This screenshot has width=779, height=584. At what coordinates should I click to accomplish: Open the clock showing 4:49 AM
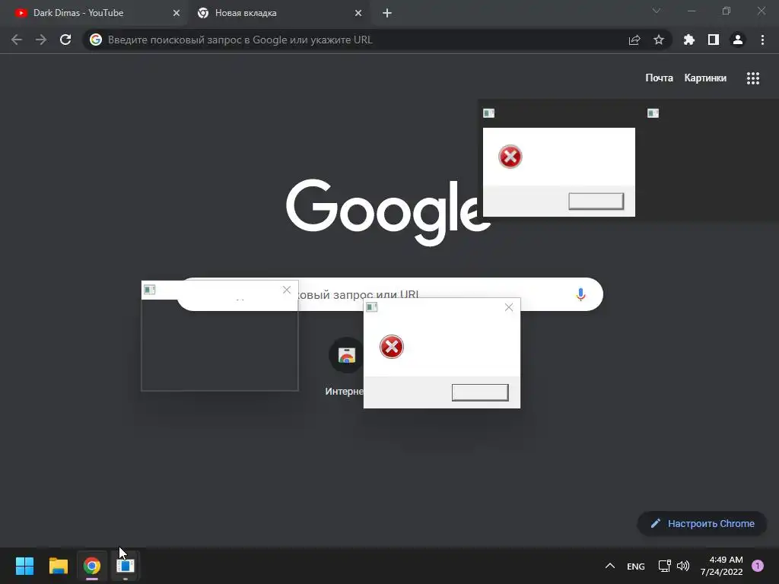click(x=722, y=566)
